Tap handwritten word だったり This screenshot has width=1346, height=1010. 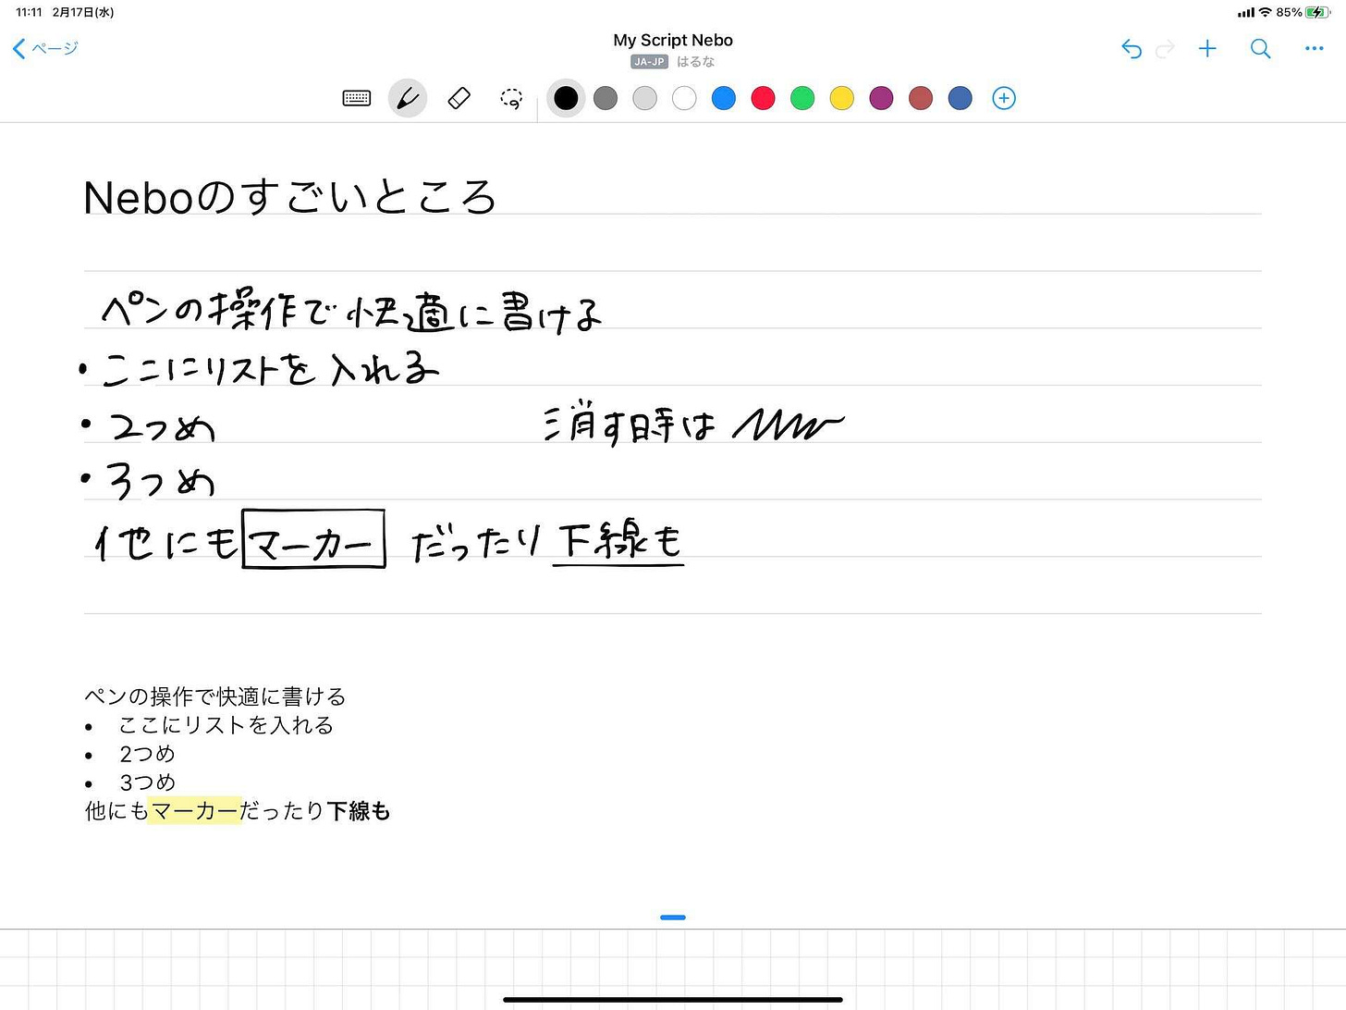pyautogui.click(x=476, y=544)
